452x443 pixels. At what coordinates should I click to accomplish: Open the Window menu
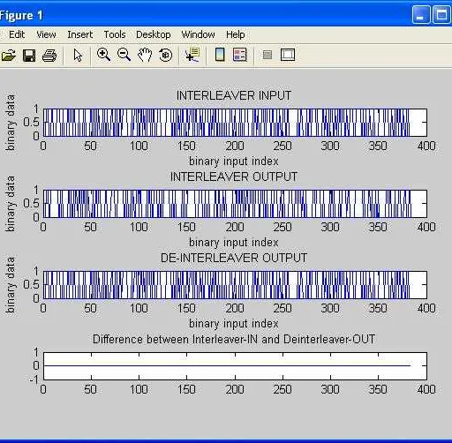tap(198, 34)
